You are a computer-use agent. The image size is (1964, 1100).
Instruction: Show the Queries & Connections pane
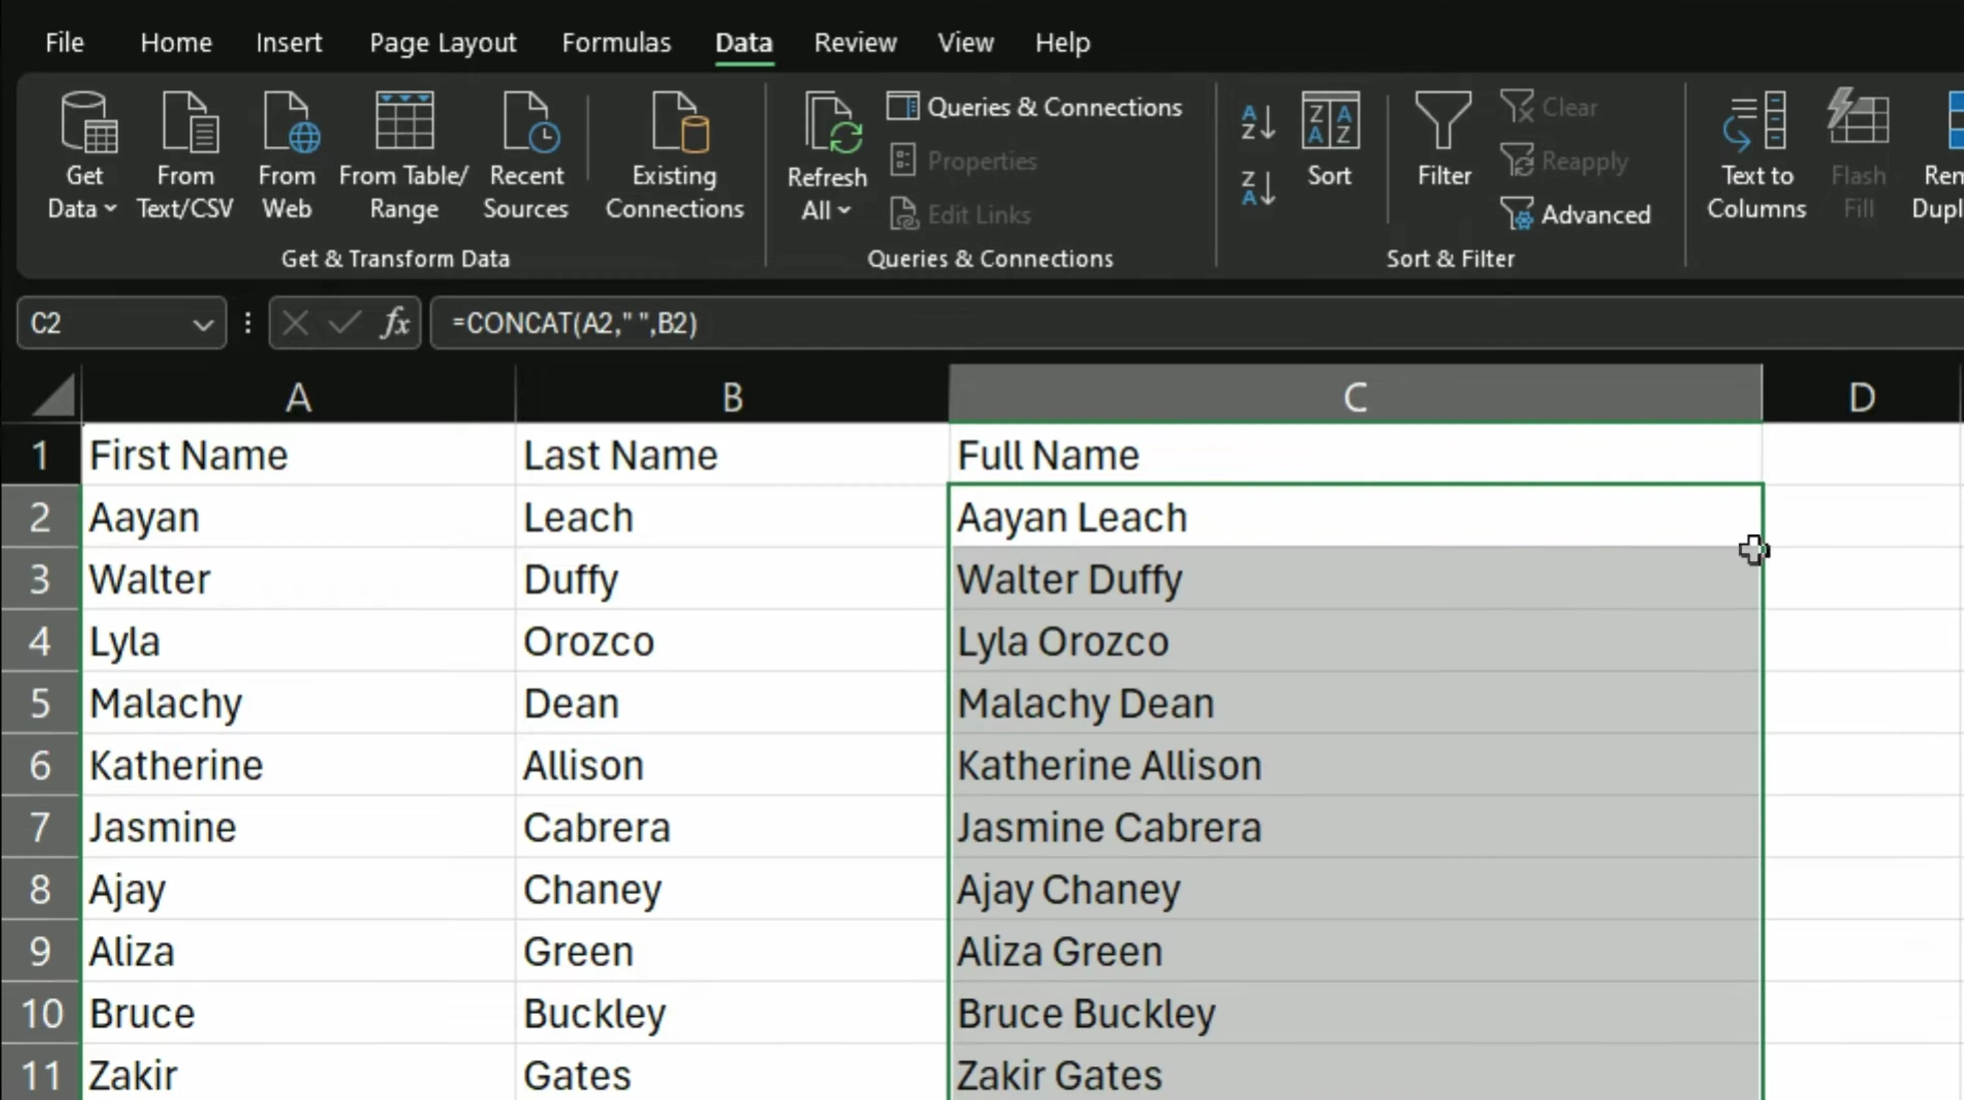tap(1034, 107)
